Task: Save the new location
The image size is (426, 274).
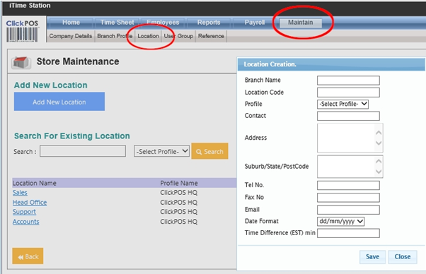Action: 372,256
